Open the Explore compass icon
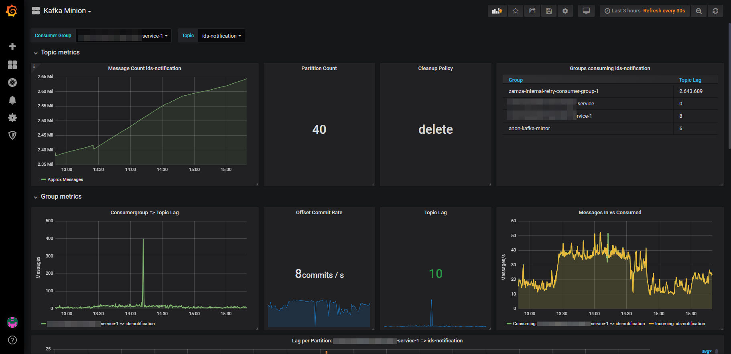 [12, 82]
